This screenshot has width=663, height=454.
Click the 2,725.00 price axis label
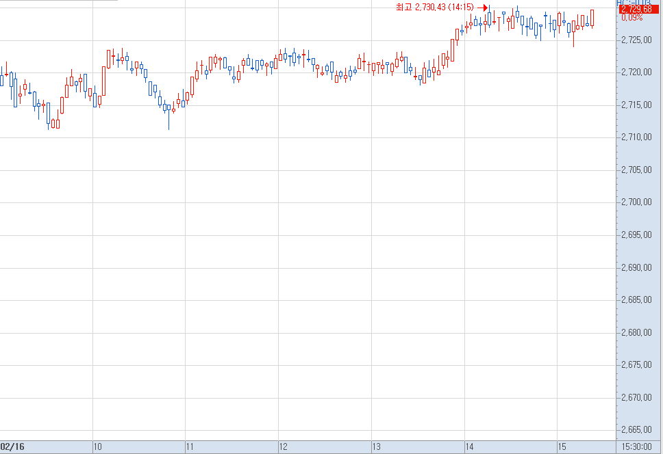pyautogui.click(x=636, y=40)
